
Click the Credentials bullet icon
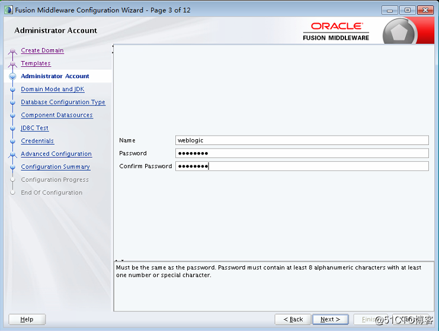(x=12, y=141)
